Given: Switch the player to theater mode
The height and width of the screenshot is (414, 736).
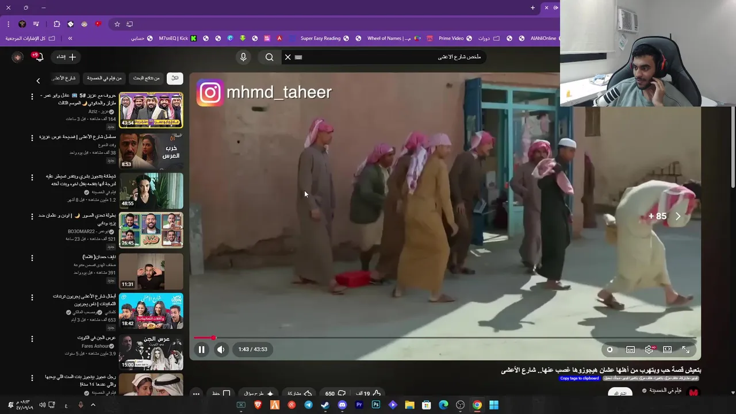Looking at the screenshot, I should click(667, 349).
